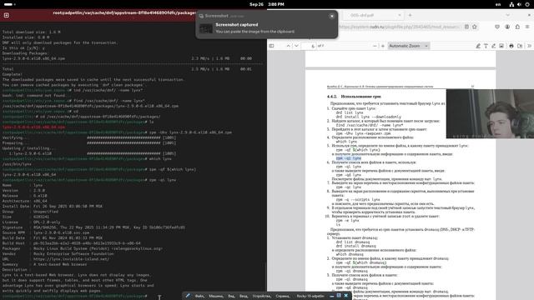Image resolution: width=534 pixels, height=300 pixels.
Task: Open a new tab in the terminal window
Action: [6, 15]
